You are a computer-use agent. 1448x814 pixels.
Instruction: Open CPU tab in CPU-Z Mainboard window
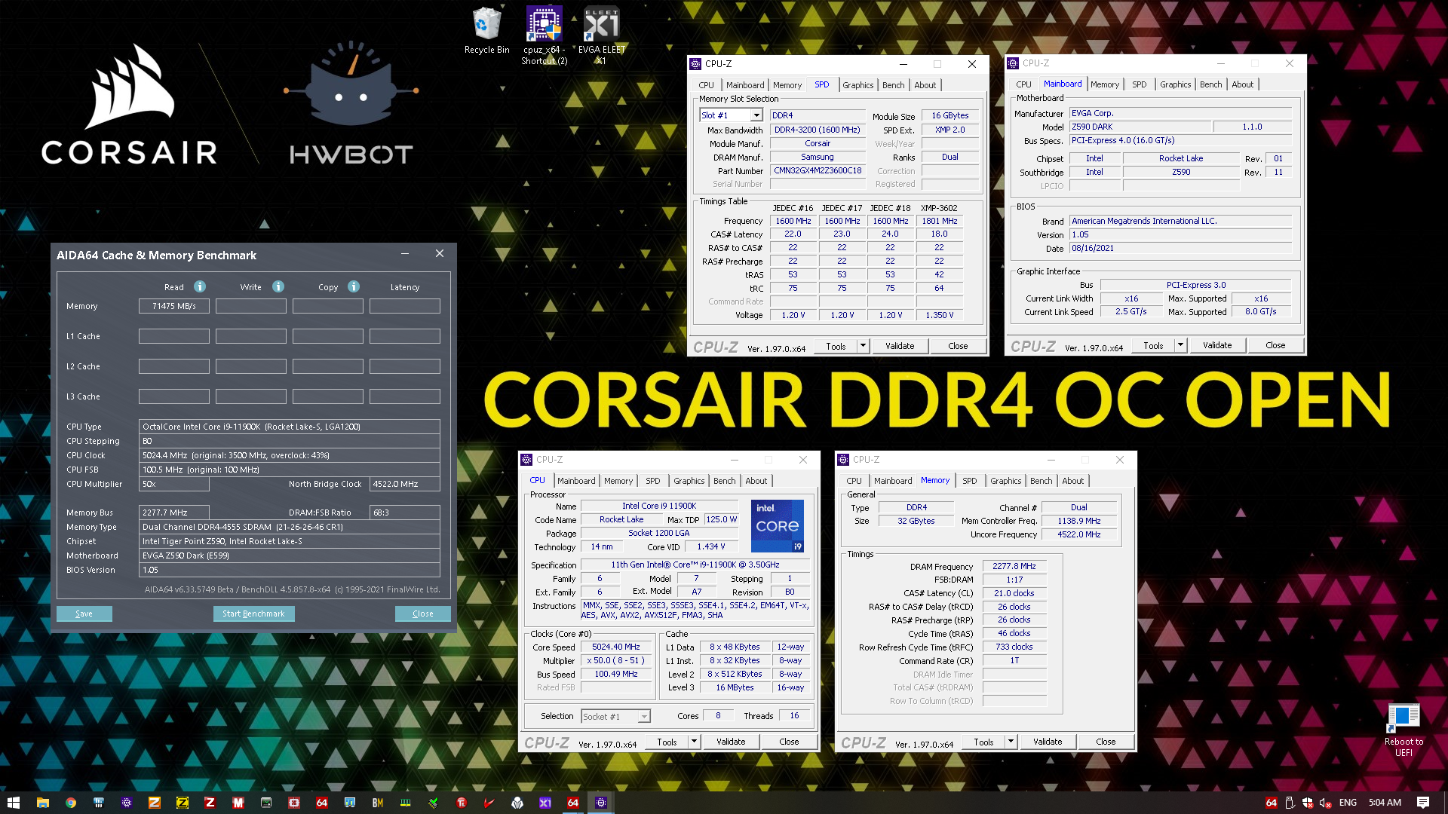tap(1023, 84)
